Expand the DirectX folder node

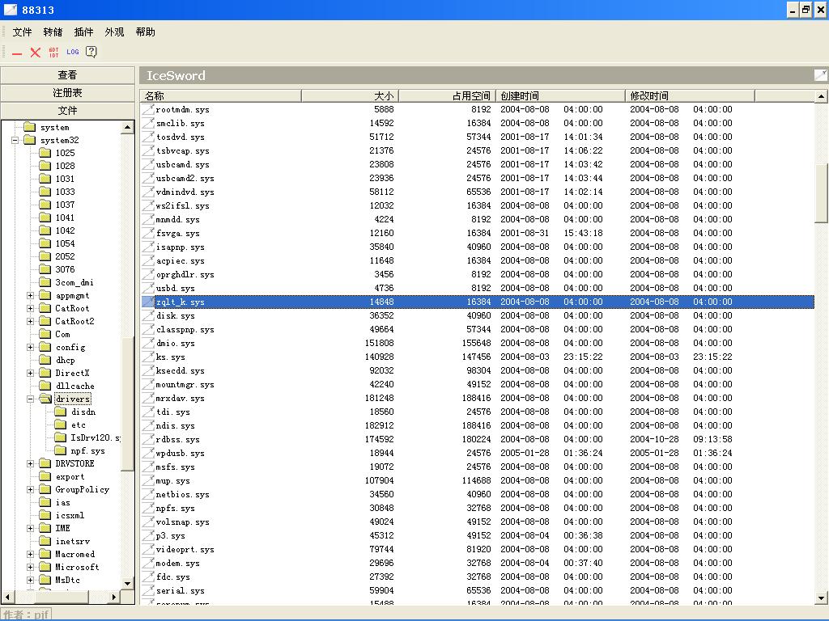tap(31, 373)
